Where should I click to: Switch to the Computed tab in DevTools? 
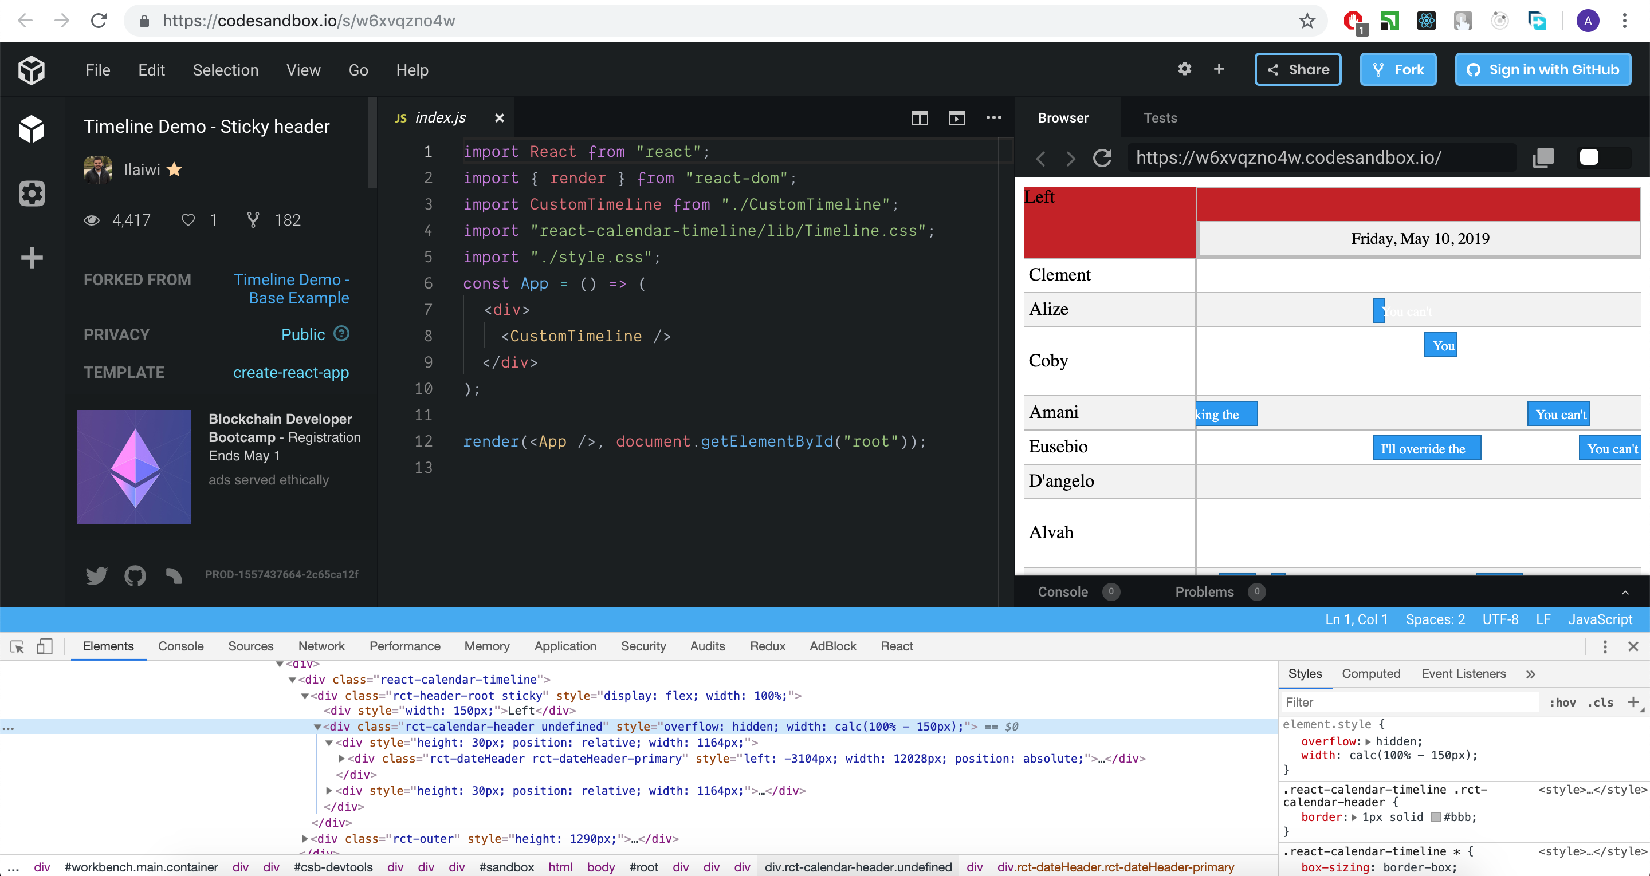click(x=1371, y=674)
